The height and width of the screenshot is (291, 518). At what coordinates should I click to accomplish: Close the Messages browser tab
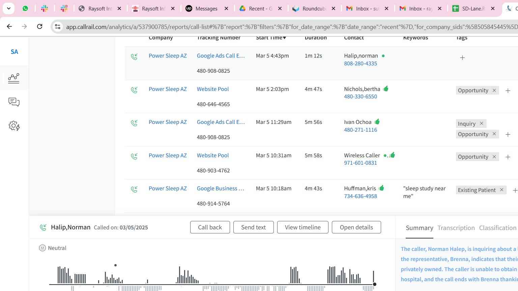click(226, 9)
